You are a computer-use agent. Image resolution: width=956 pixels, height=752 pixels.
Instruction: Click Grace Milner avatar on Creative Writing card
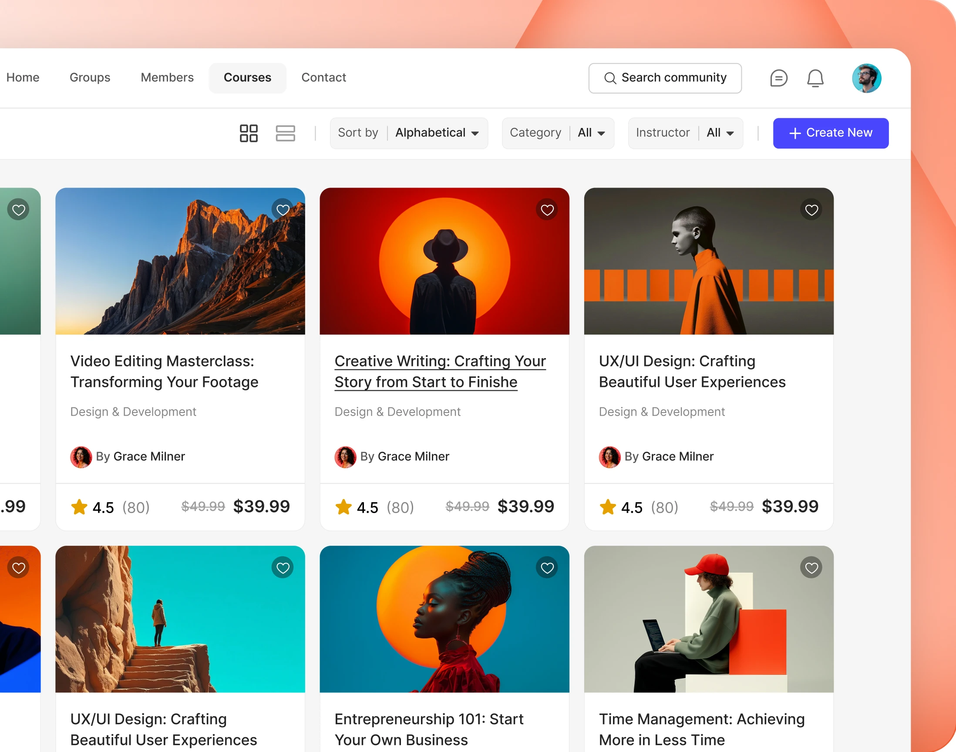[x=345, y=457]
